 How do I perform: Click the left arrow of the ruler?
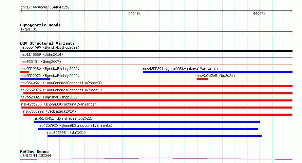[x=21, y=11]
